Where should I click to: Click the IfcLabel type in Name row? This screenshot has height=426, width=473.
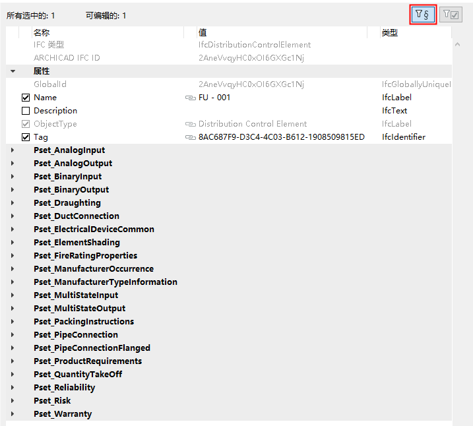(396, 98)
